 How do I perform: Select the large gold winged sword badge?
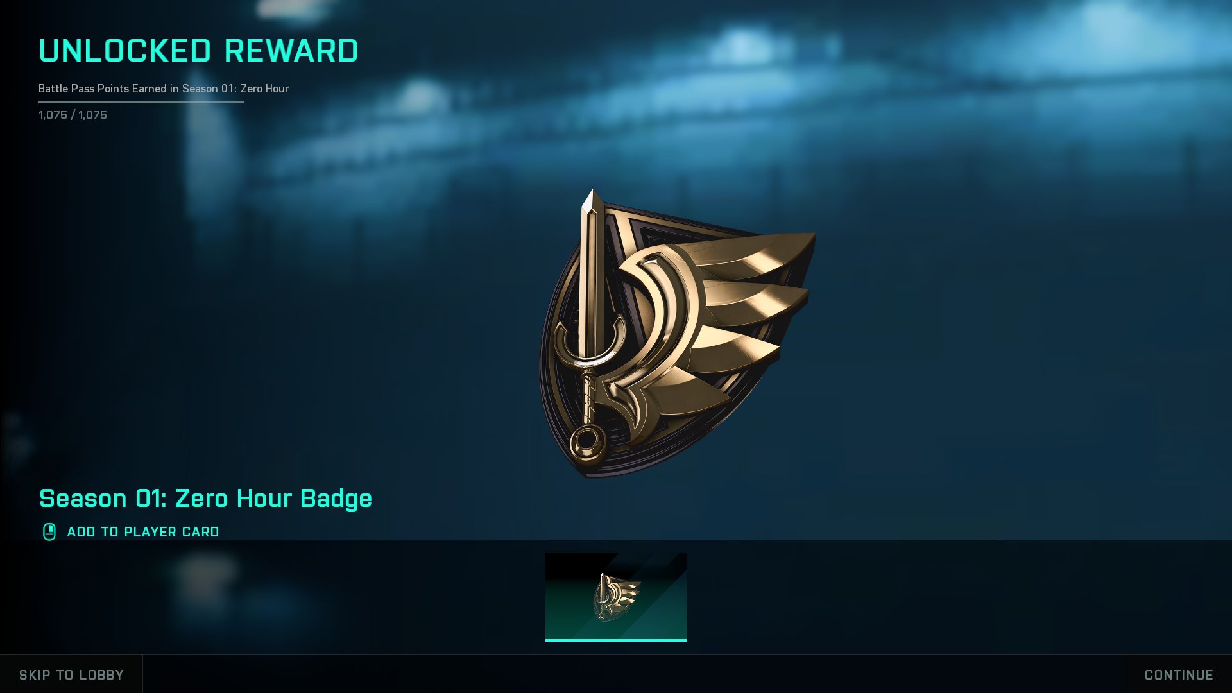[x=677, y=334]
